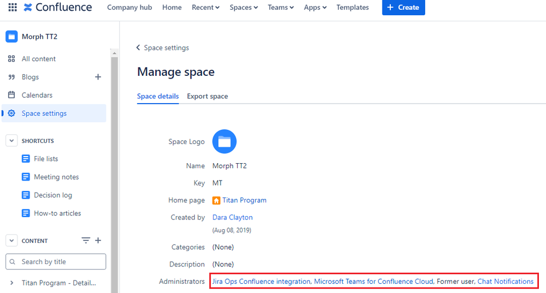
Task: Click the 'Former user' administrator text
Action: pos(455,281)
